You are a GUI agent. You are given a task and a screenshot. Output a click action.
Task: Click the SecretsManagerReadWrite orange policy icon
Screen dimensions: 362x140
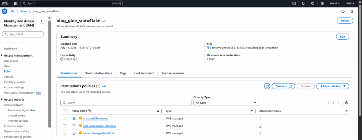(x=81, y=133)
